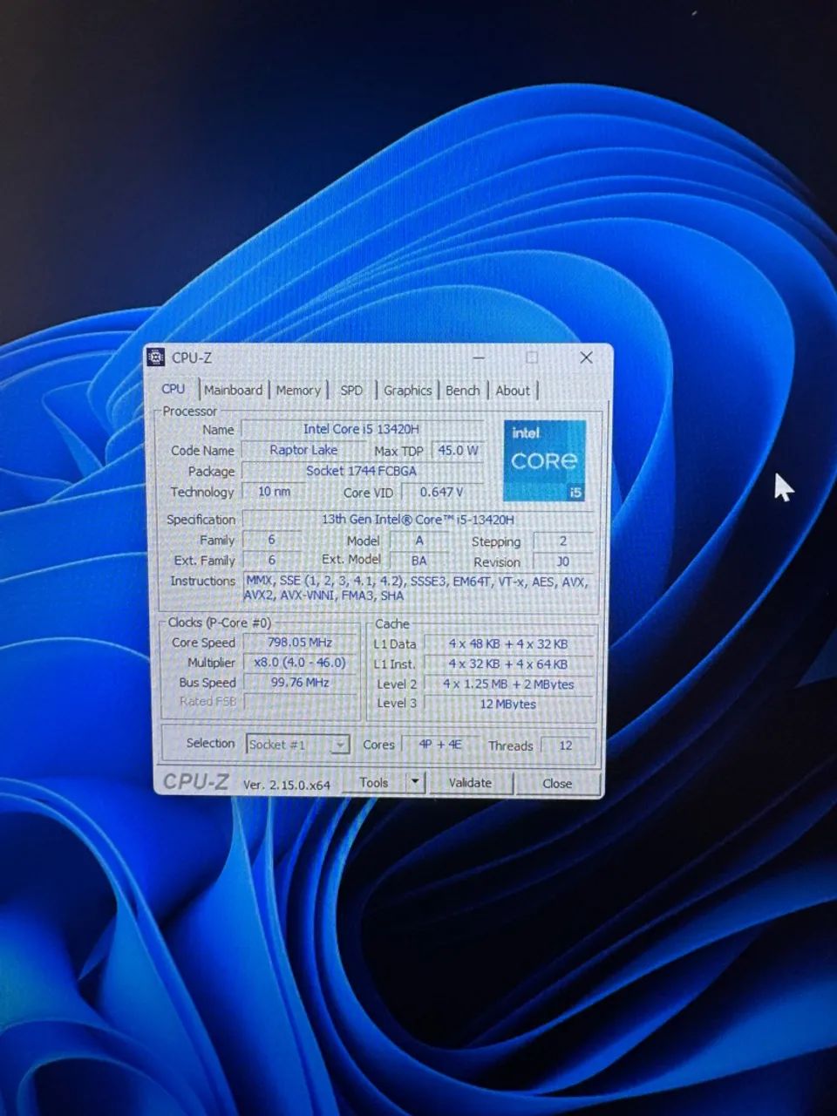Image resolution: width=837 pixels, height=1116 pixels.
Task: Click the Intel Core i5 logo badge
Action: (545, 459)
